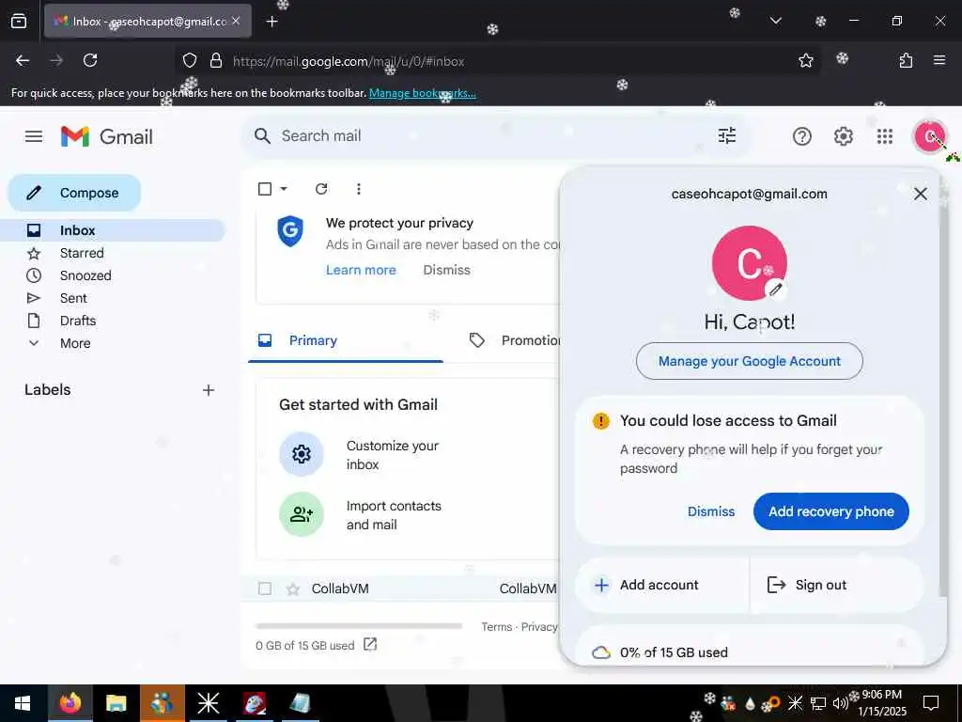Star the CollabVM email
This screenshot has width=962, height=722.
coord(293,589)
